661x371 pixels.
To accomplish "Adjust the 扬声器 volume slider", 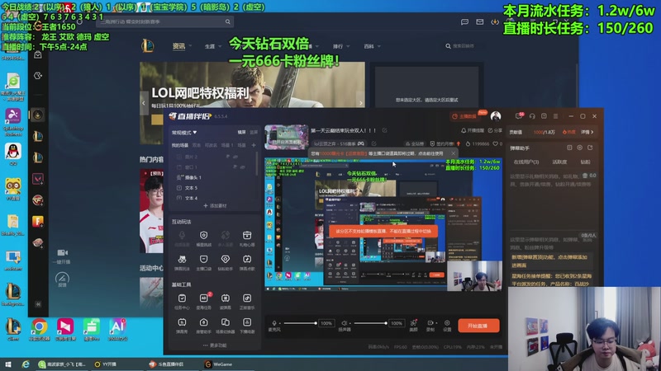I will pos(370,323).
